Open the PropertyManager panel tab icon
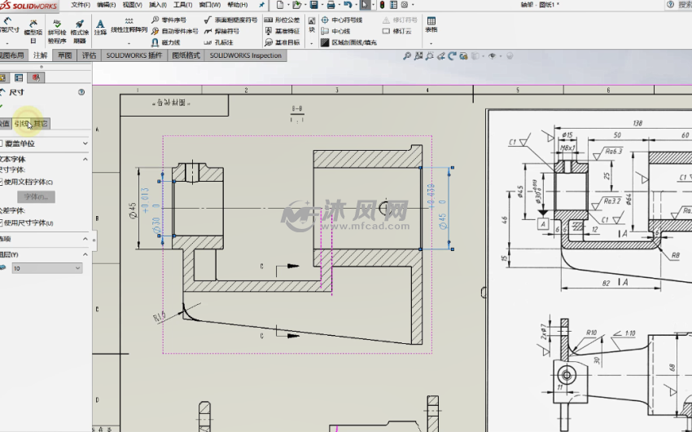 point(19,77)
